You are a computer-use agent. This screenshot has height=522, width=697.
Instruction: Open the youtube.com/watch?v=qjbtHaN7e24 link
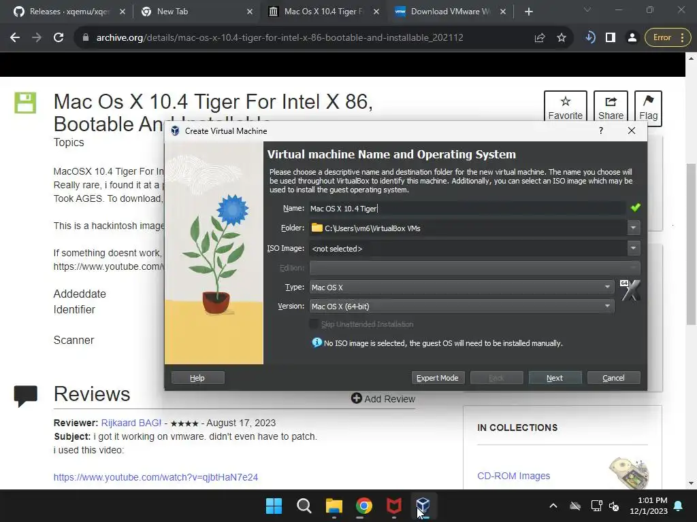pyautogui.click(x=156, y=477)
